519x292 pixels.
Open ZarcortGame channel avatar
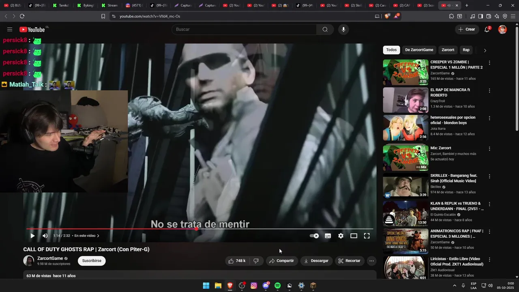pyautogui.click(x=28, y=261)
